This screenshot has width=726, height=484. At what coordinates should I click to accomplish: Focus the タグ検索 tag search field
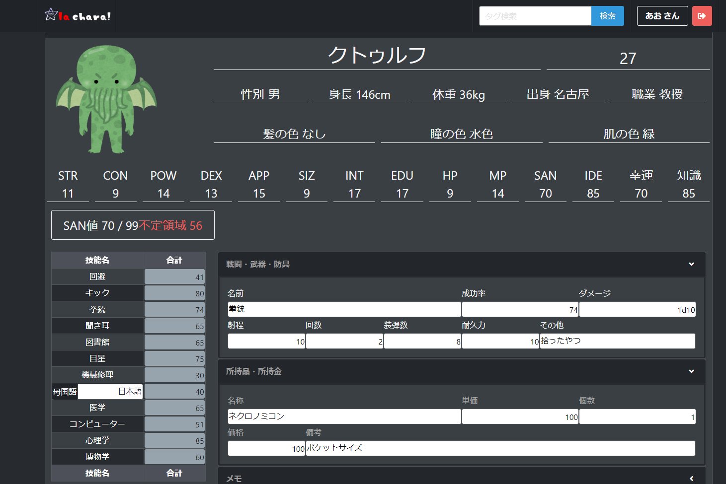[x=535, y=16]
